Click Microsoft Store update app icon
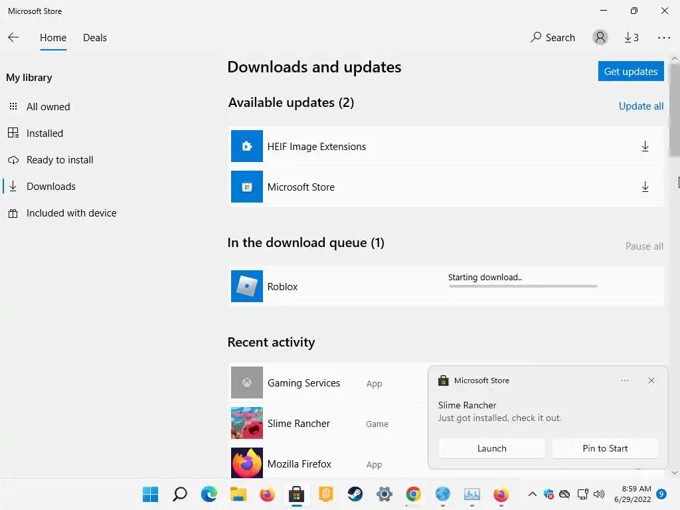The width and height of the screenshot is (680, 510). [247, 187]
